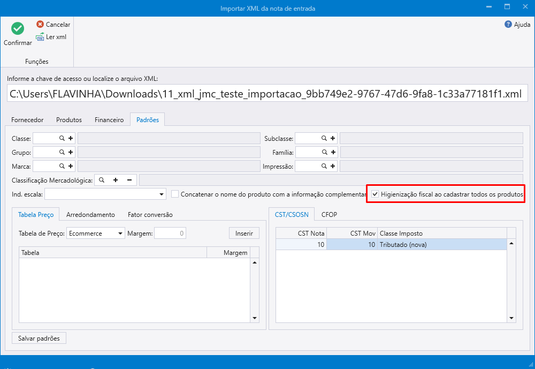Viewport: 535px width, 369px height.
Task: Switch to the Fornecedor tab
Action: tap(27, 120)
